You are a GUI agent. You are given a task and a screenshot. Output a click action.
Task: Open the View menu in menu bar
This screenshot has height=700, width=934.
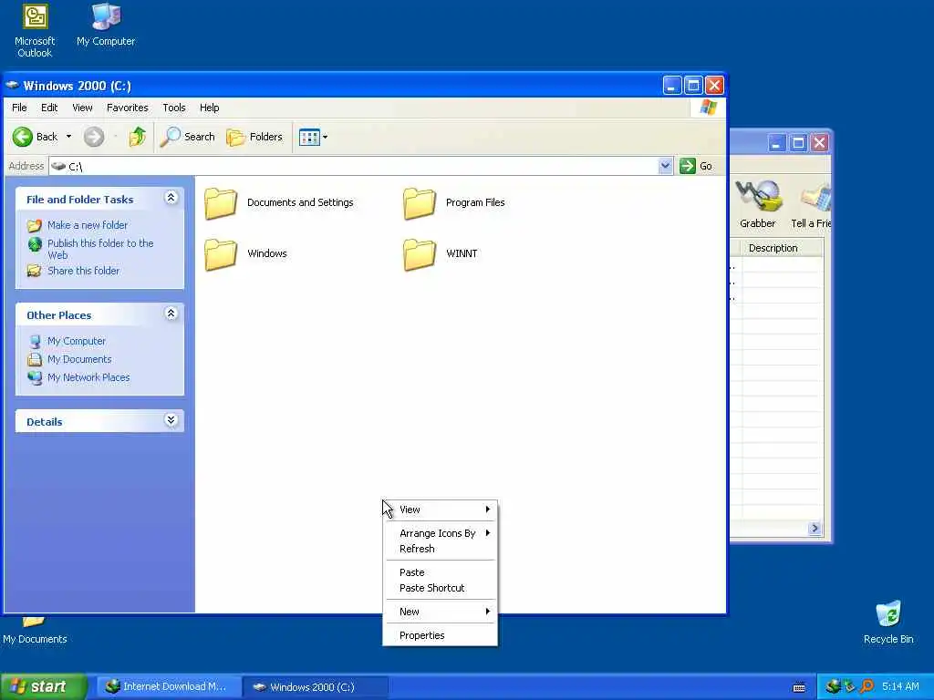point(82,108)
